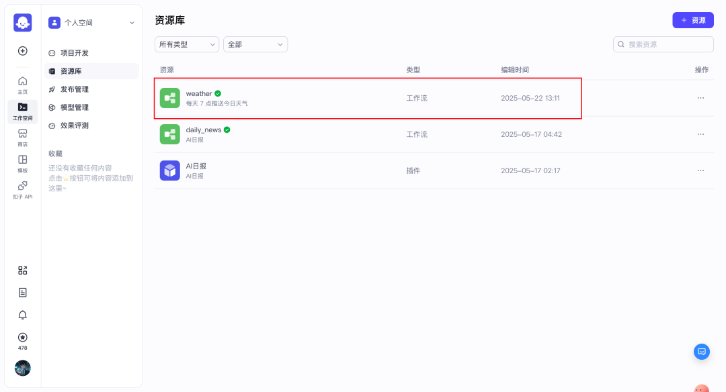Open the document icon in sidebar

(x=23, y=293)
